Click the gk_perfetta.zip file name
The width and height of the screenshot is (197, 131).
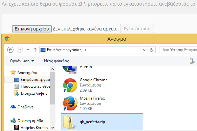click(92, 122)
